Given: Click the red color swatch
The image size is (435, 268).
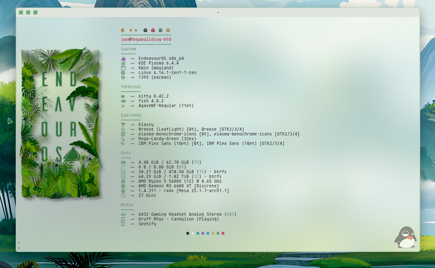Looking at the screenshot, I should pyautogui.click(x=223, y=233).
